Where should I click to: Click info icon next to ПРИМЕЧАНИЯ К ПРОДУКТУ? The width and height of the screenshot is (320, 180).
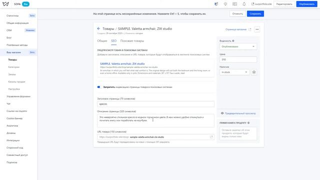248,123
